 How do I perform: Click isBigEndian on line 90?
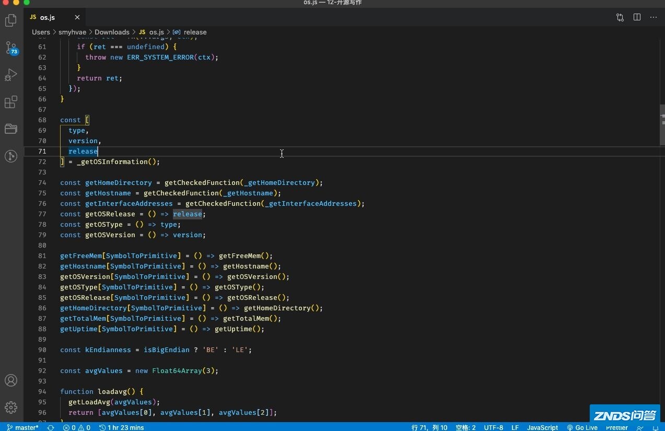pos(167,350)
